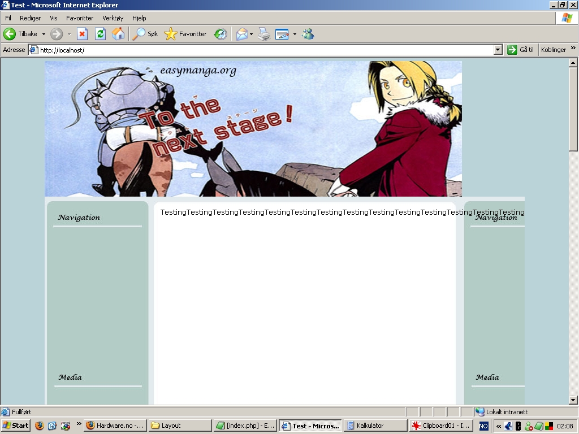Switch to the Clipboard01 taskbar button
579x434 pixels.
[440, 426]
